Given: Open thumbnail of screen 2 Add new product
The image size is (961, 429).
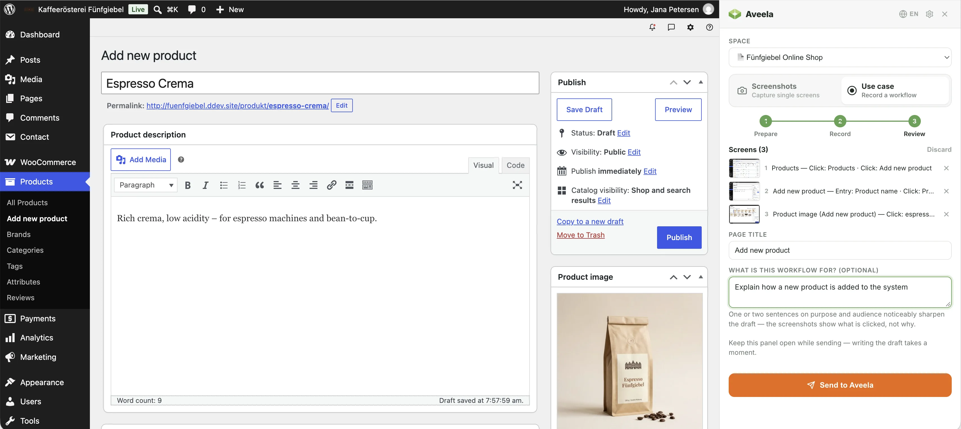Looking at the screenshot, I should [x=744, y=191].
